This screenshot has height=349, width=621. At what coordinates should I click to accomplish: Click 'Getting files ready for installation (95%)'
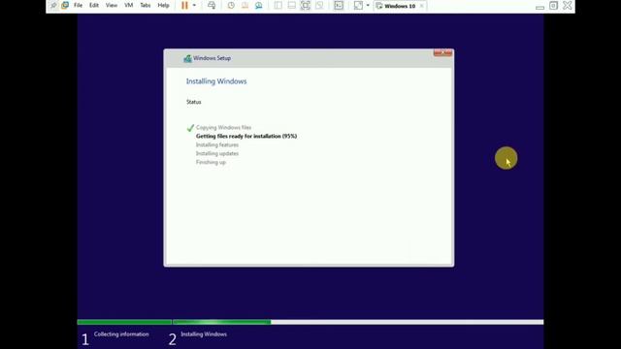pos(246,136)
